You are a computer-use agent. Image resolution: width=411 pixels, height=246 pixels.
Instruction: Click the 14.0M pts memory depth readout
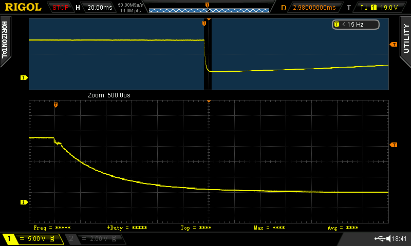coord(130,11)
